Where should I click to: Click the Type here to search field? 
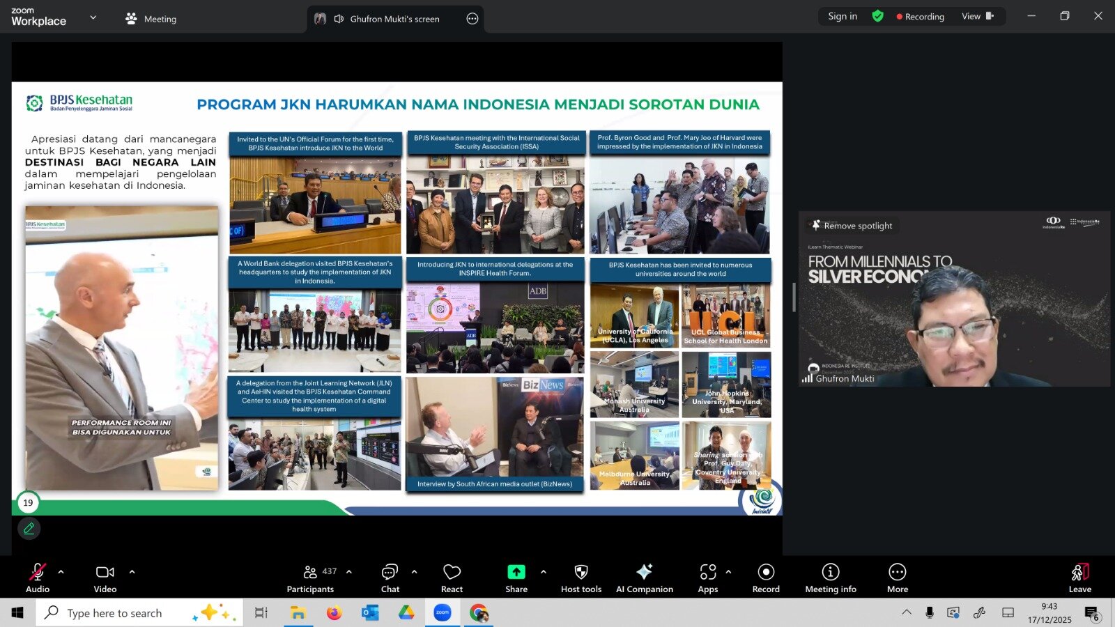115,612
